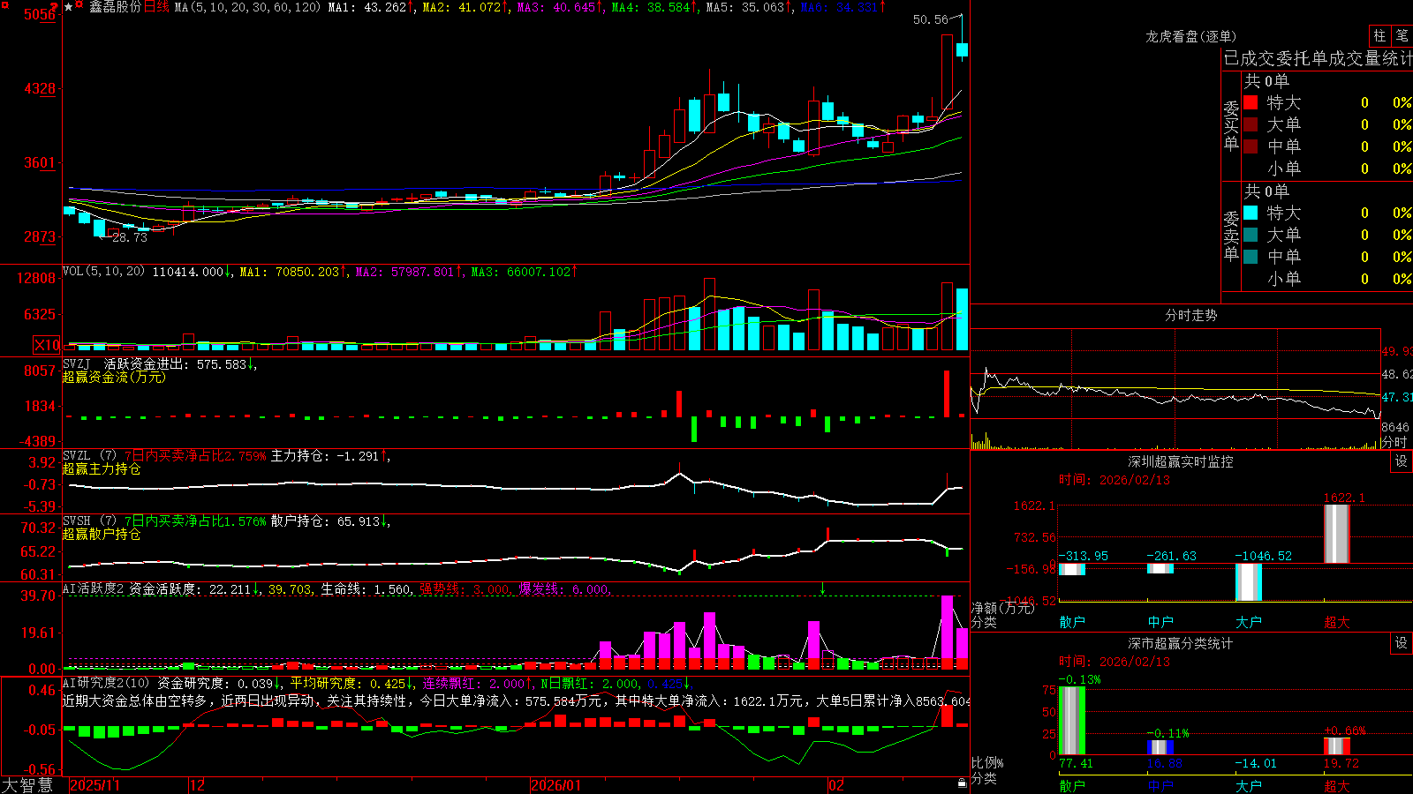Click the SVSH (7) indicator name
The width and height of the screenshot is (1413, 794).
[90, 521]
